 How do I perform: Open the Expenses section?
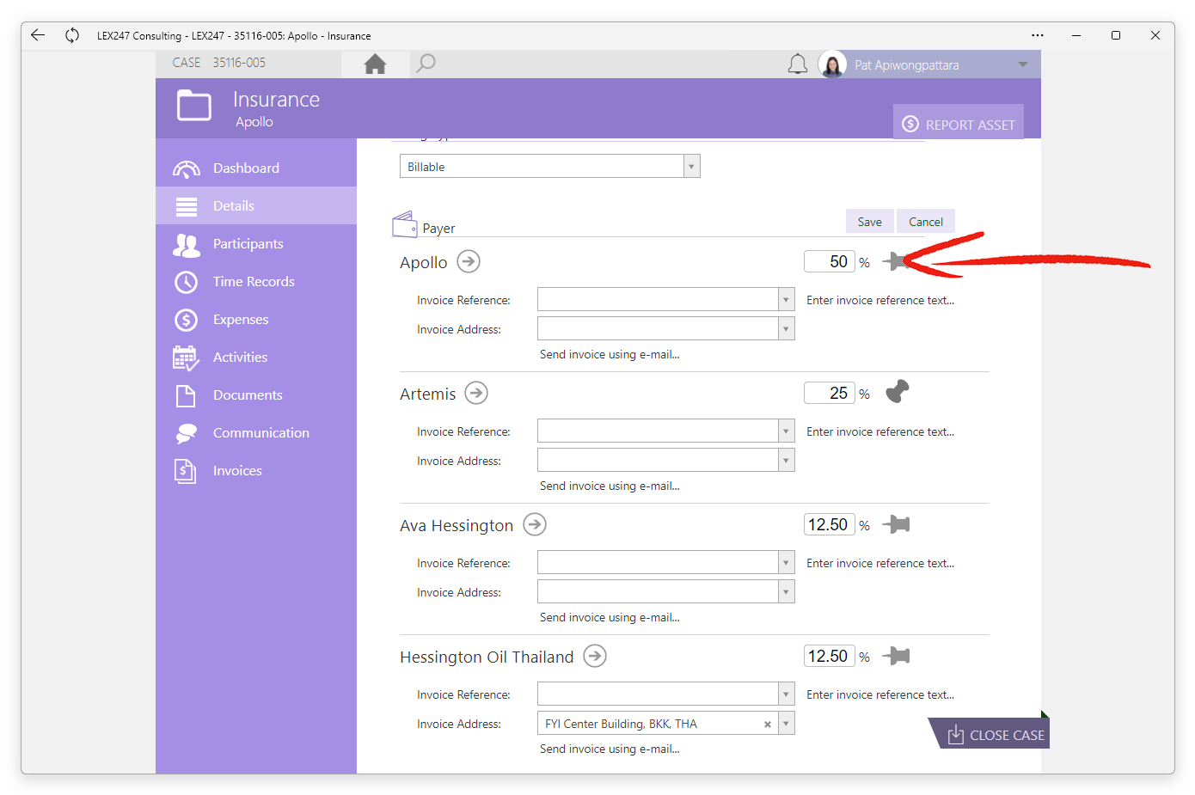point(256,320)
